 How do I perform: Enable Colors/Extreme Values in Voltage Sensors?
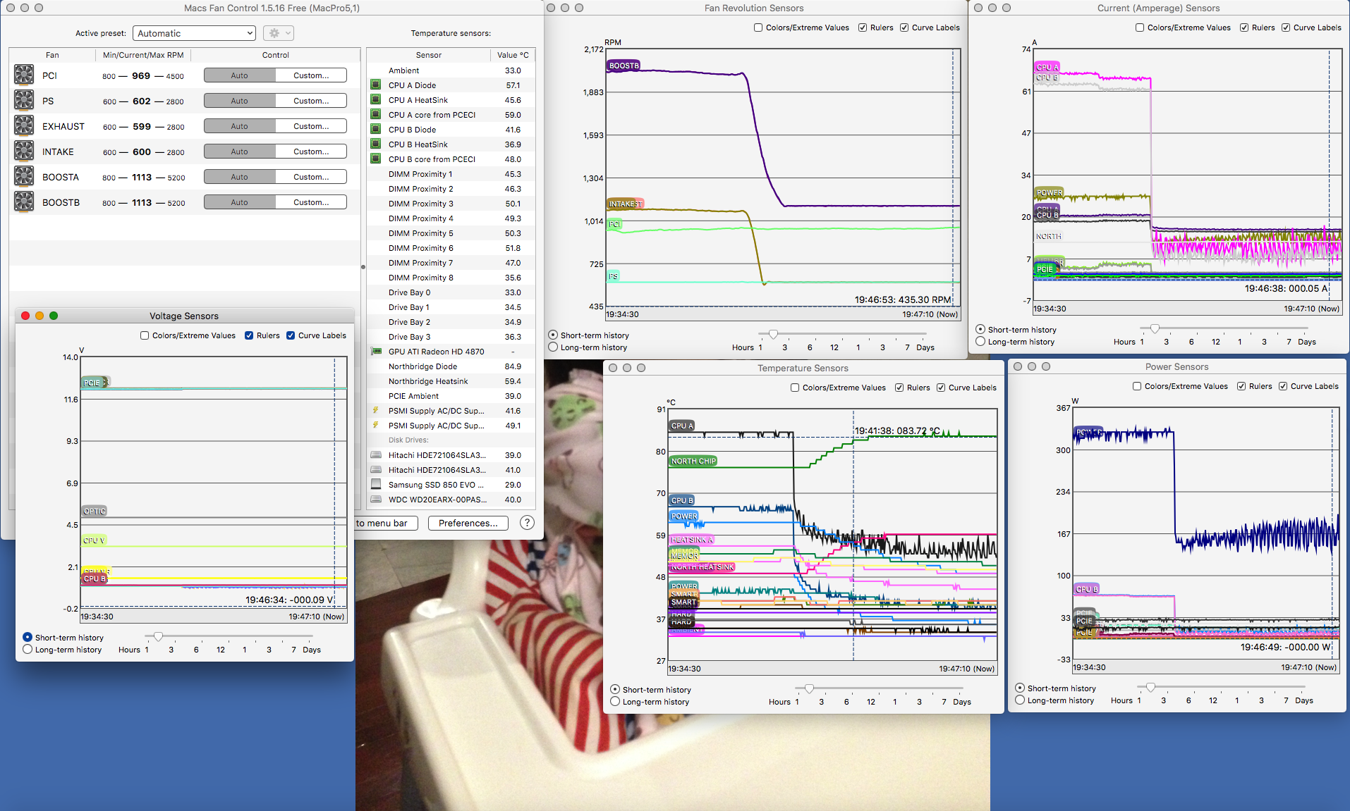pos(145,335)
